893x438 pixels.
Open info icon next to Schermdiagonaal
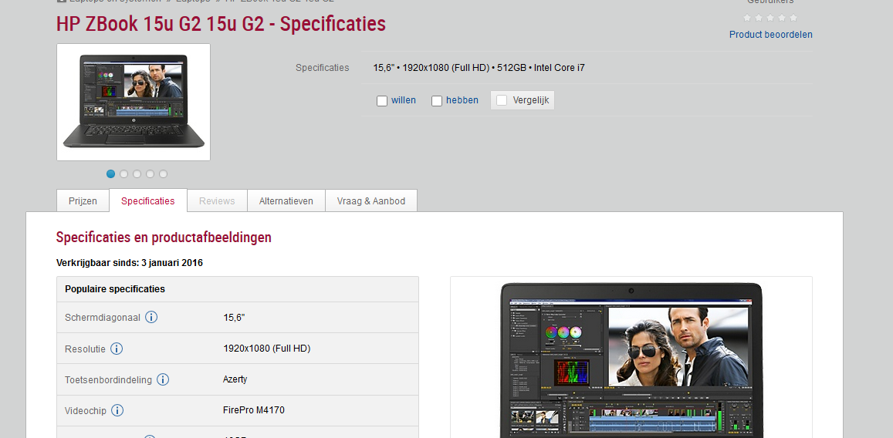tap(151, 318)
